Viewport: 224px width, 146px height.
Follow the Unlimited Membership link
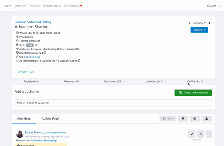click(x=44, y=140)
